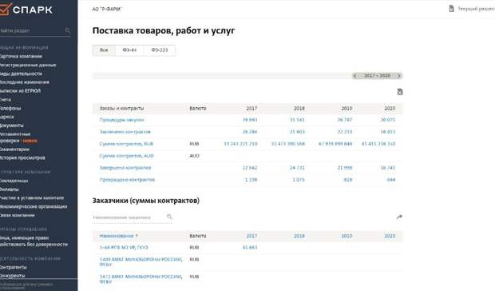
Task: Open the 'Сумма контрактов, RUB' row link
Action: tap(126, 144)
